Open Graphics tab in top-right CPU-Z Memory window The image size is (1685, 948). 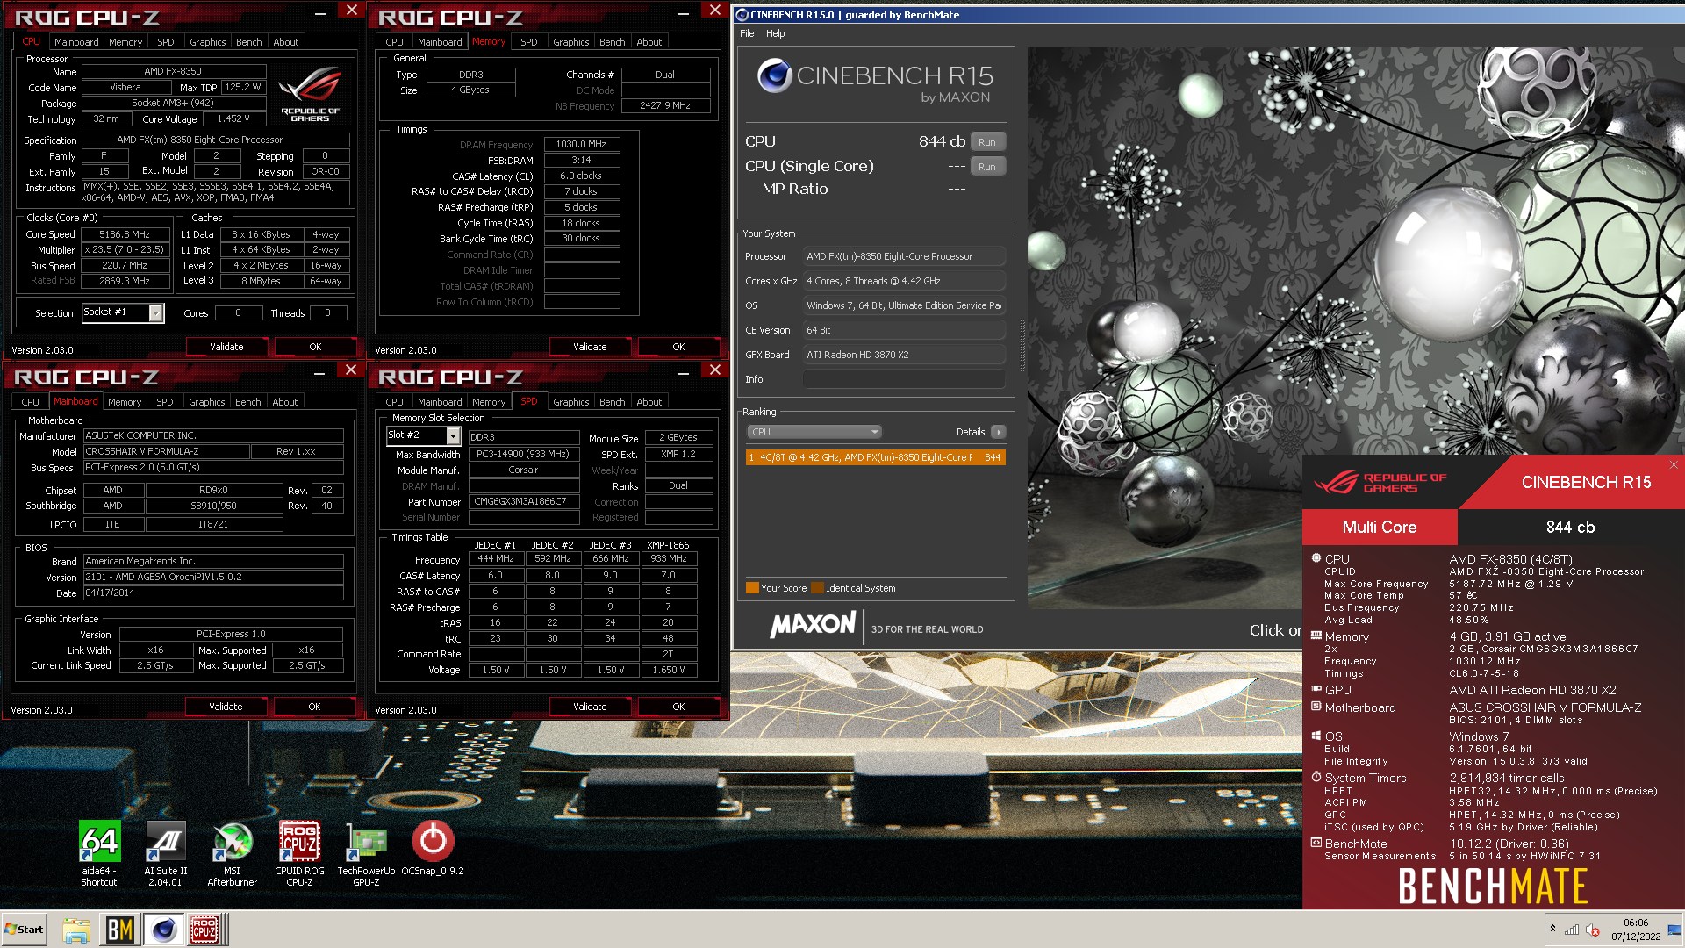pyautogui.click(x=570, y=42)
